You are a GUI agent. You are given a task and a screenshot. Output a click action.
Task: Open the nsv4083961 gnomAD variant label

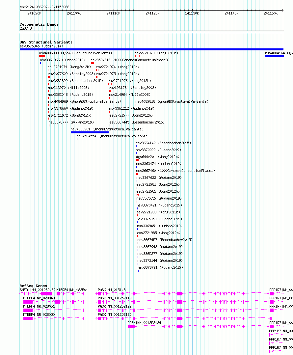point(107,129)
